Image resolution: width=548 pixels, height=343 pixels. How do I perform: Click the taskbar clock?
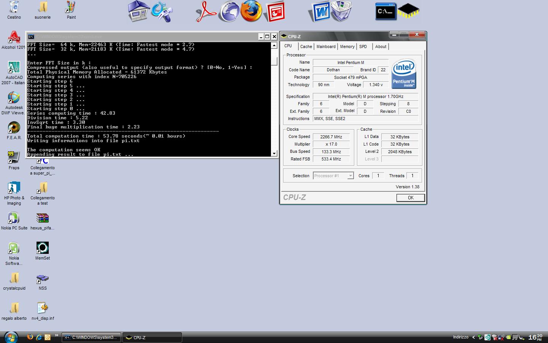pos(535,337)
